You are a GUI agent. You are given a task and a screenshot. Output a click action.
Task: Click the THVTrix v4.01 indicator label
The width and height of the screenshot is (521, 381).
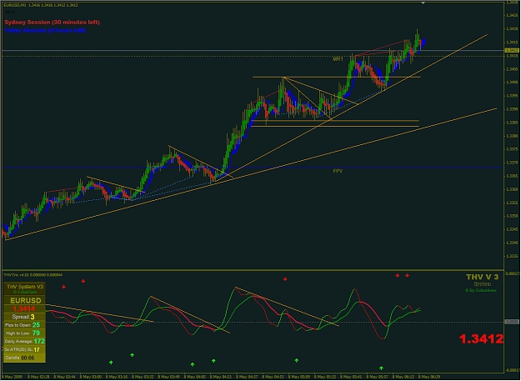click(x=33, y=275)
